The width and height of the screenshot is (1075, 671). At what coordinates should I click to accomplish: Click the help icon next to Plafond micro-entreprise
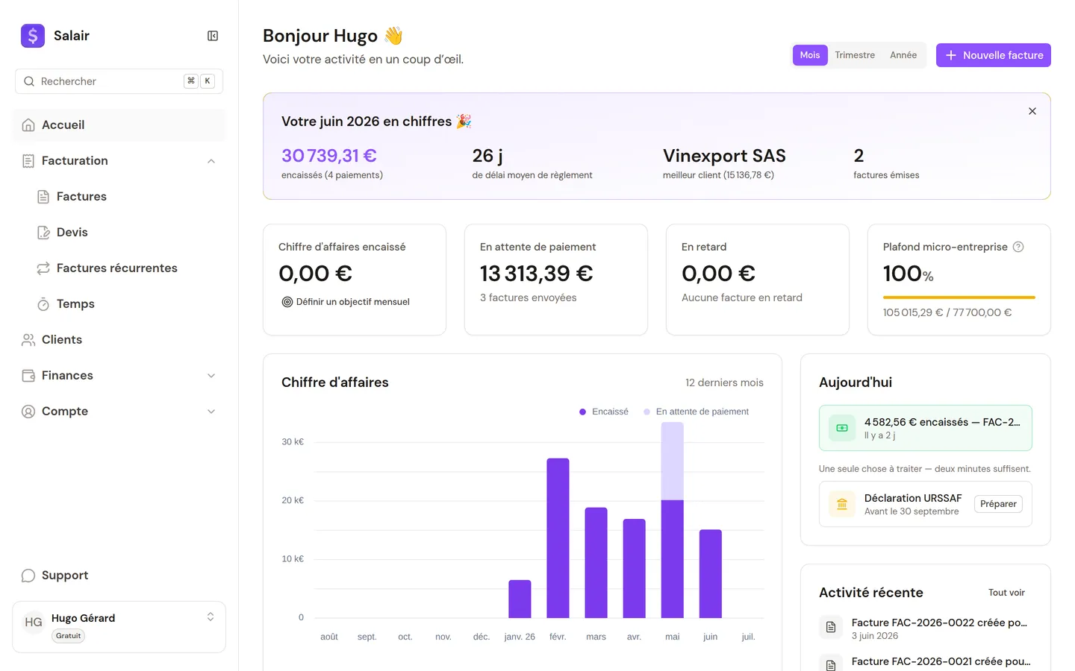(1018, 247)
